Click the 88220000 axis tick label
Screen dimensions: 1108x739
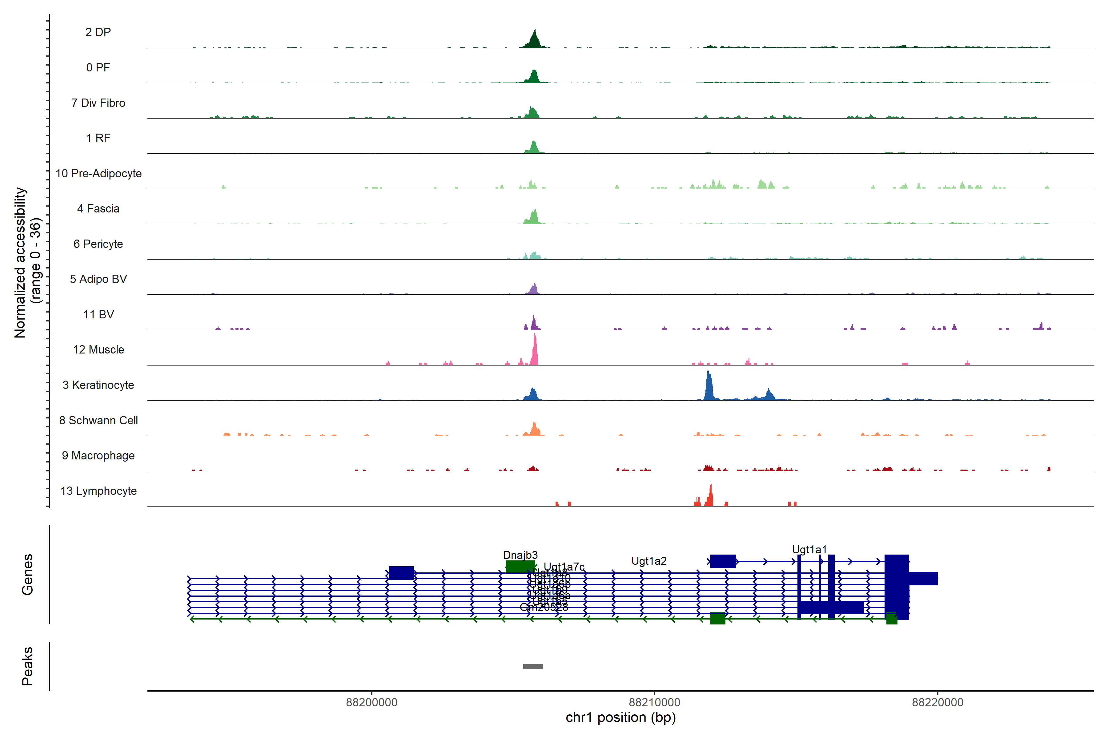tap(937, 702)
